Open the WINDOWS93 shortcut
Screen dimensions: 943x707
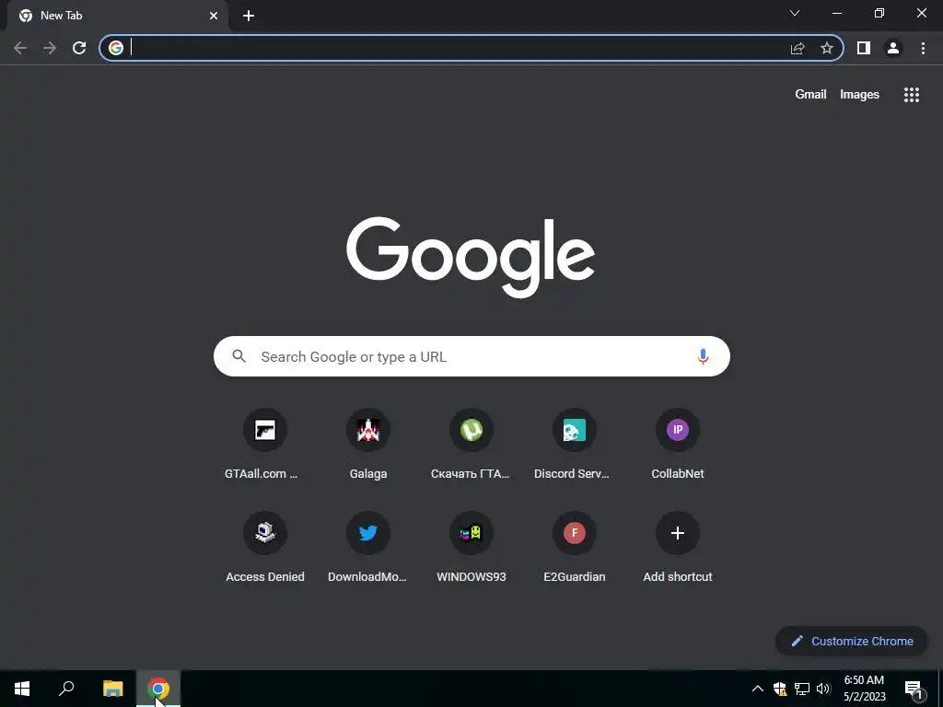pos(471,548)
